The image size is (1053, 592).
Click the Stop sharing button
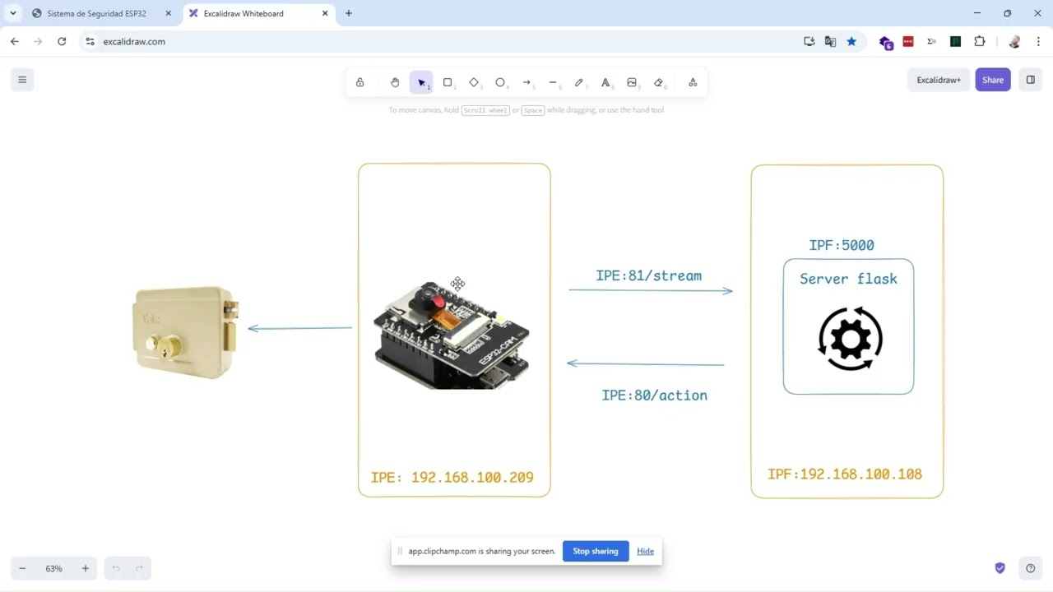[x=596, y=551]
